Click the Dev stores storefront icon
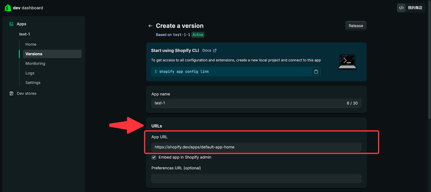Screen dimensions: 431x192 tap(11, 93)
